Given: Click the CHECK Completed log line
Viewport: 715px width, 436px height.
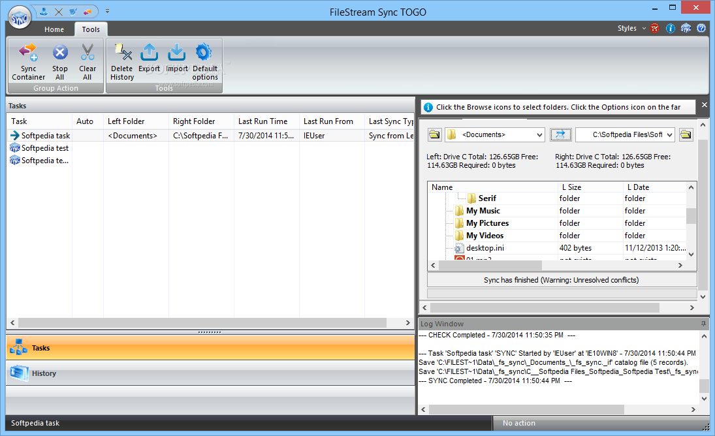Looking at the screenshot, I should click(x=497, y=335).
